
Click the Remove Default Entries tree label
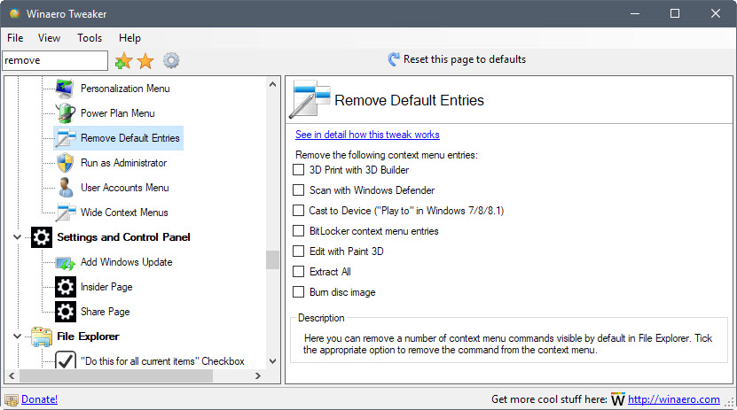pos(130,138)
